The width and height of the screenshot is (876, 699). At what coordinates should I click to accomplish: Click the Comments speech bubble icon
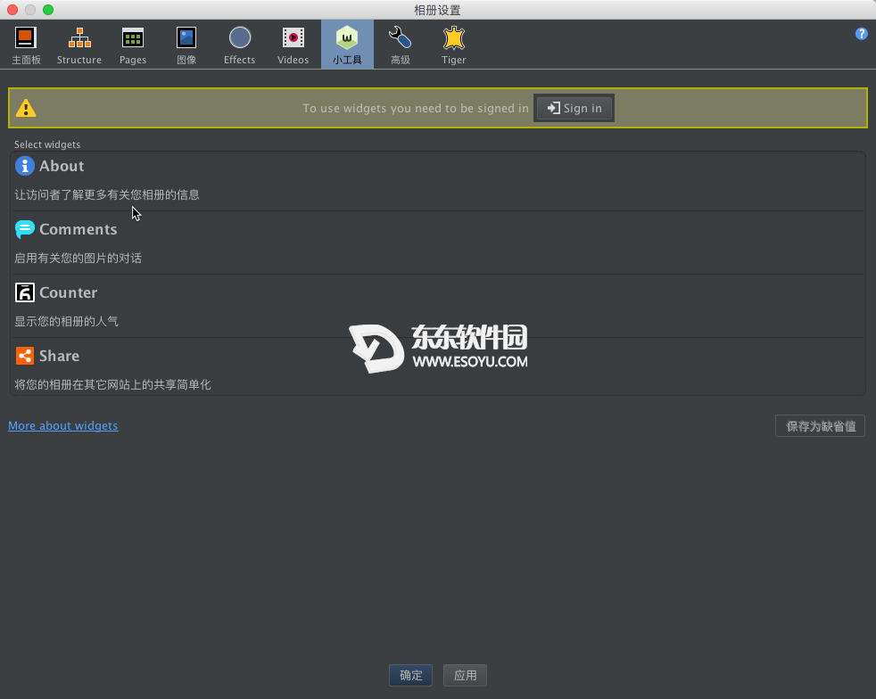pyautogui.click(x=25, y=229)
